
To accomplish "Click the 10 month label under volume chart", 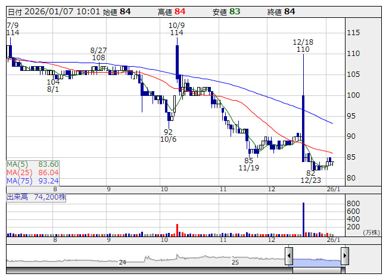I will tap(164, 240).
